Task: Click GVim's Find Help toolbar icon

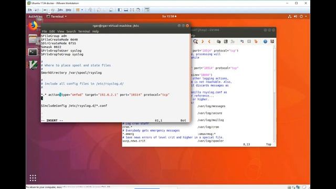Action: pos(272,41)
